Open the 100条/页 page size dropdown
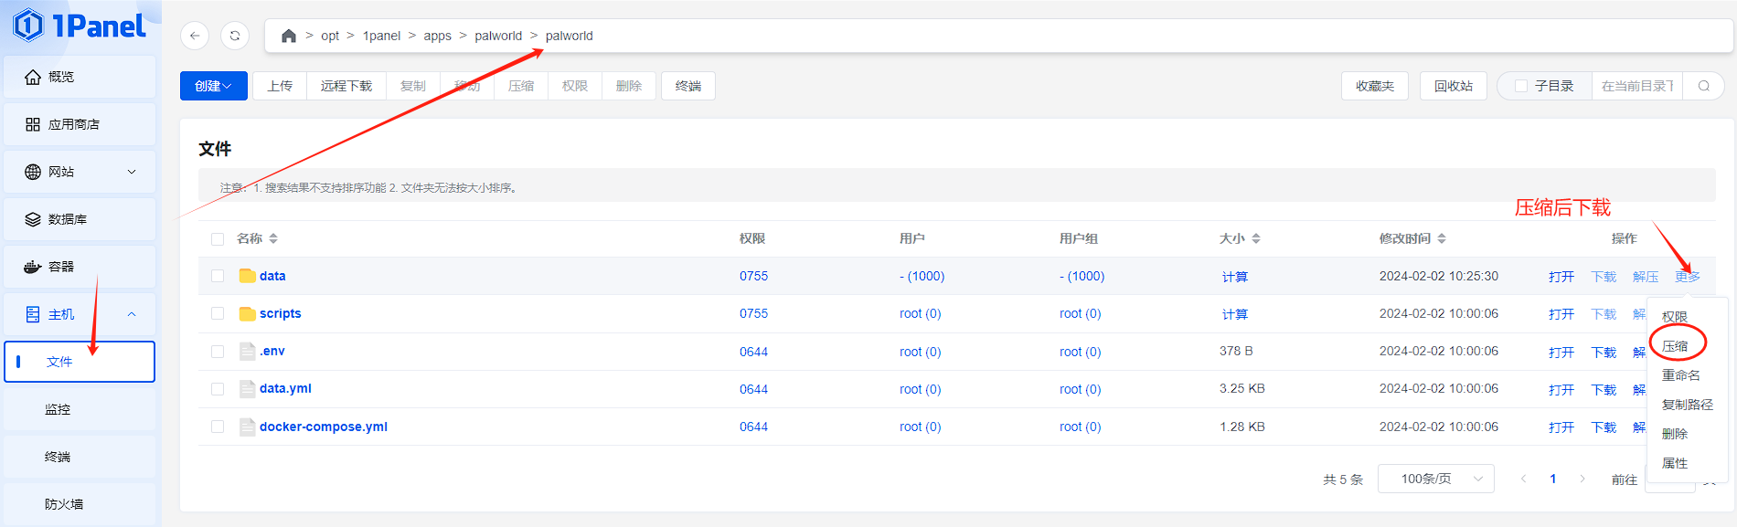 pyautogui.click(x=1434, y=479)
